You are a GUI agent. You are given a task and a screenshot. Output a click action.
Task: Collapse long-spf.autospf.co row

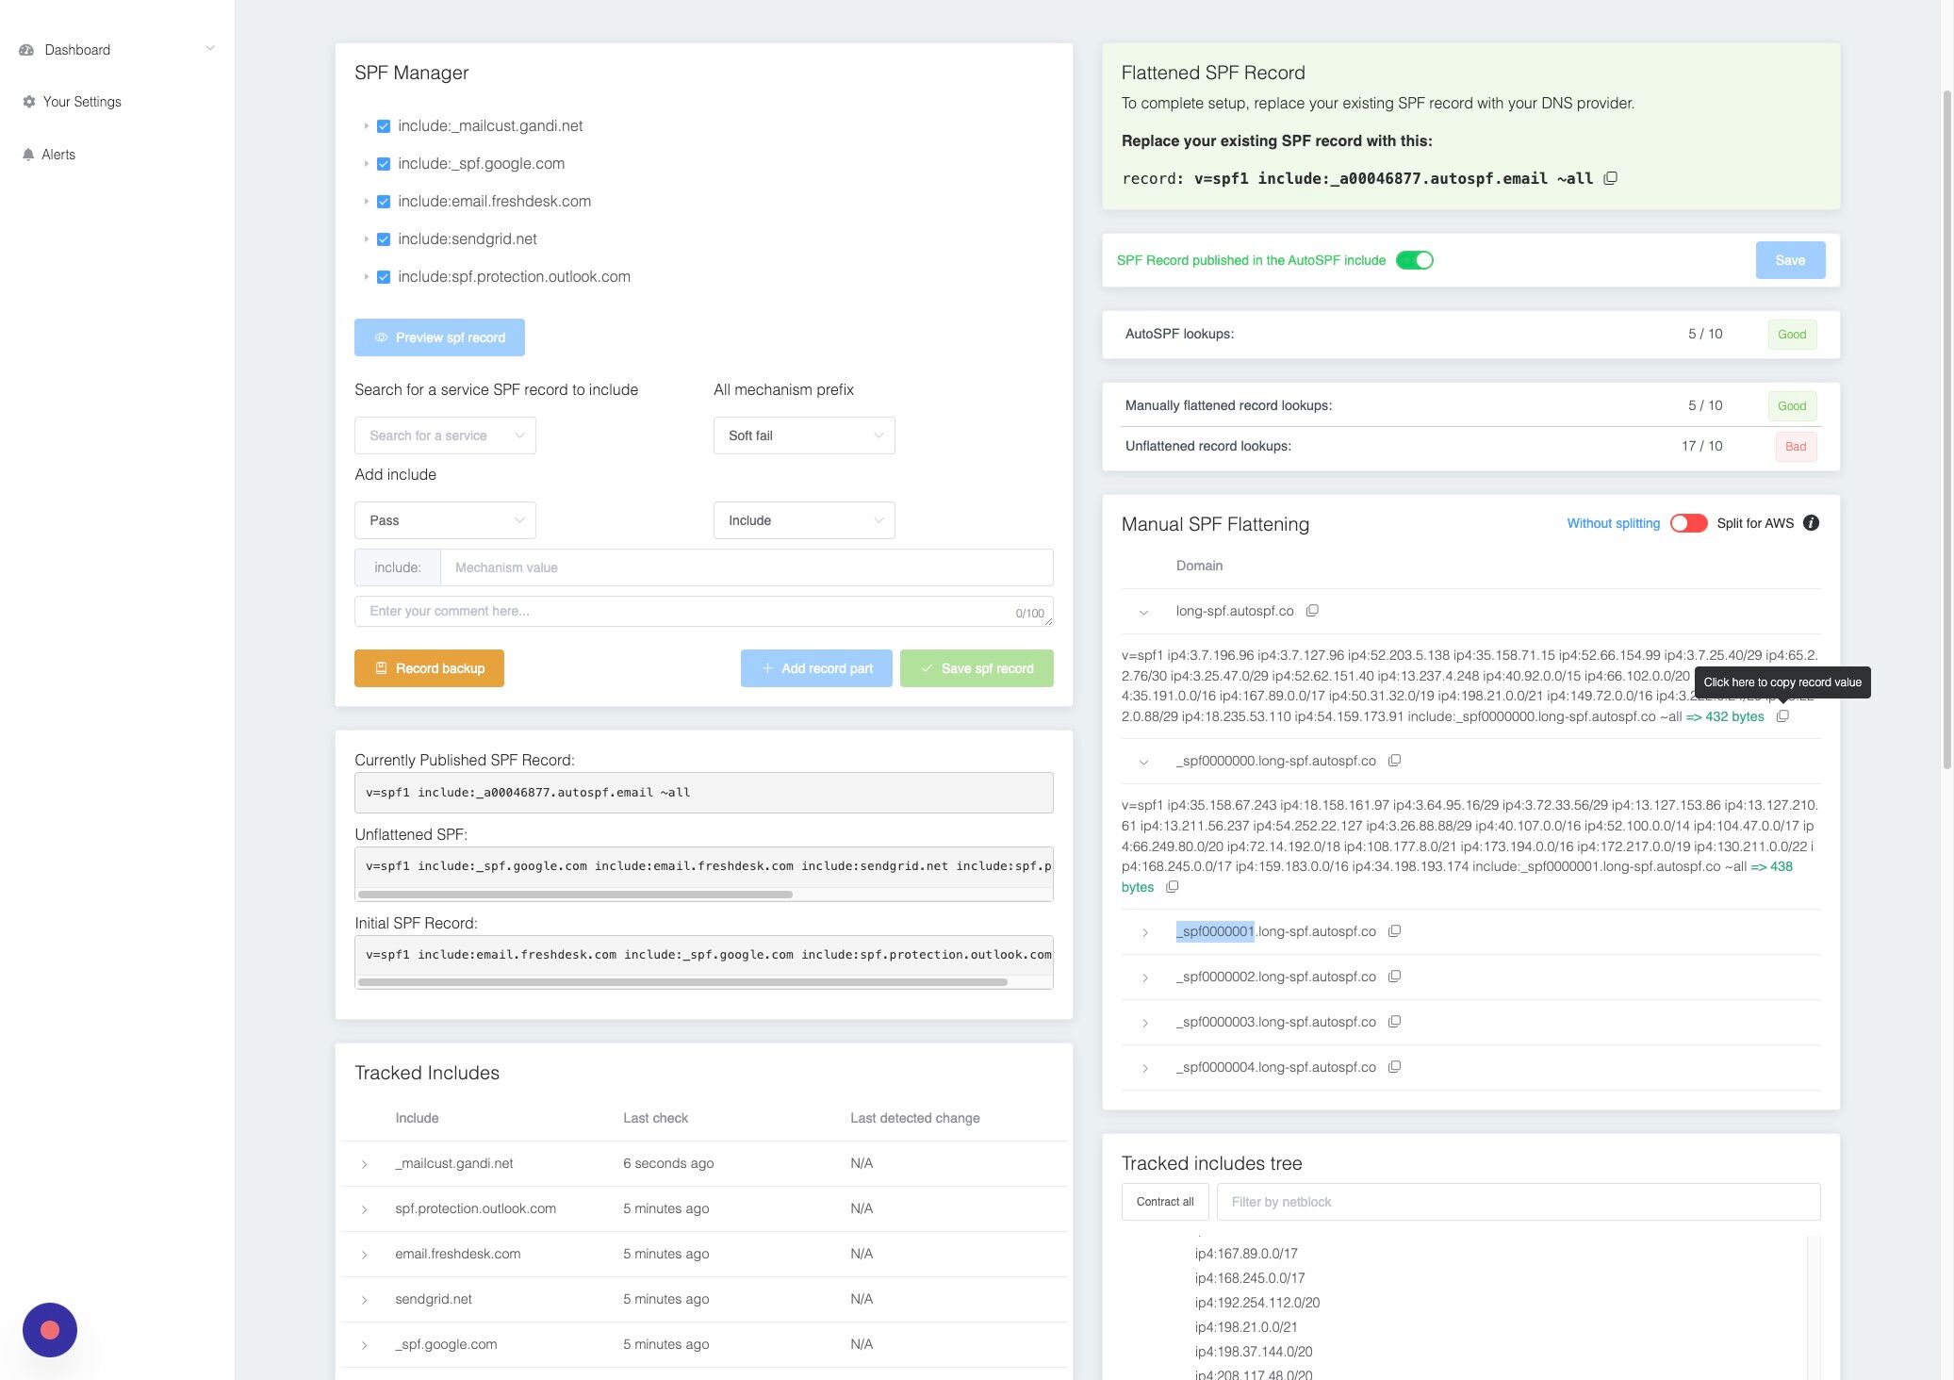coord(1143,612)
